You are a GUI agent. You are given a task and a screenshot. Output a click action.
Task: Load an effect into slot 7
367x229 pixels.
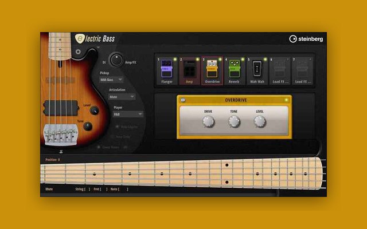(302, 71)
